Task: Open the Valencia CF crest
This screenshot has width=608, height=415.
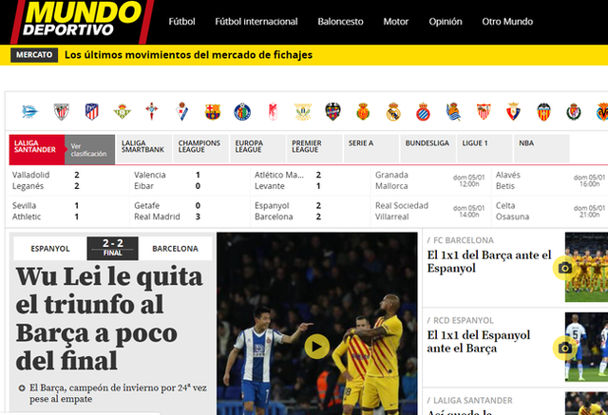Action: 543,111
